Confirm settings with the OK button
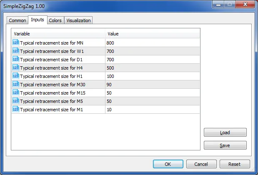 (x=168, y=164)
